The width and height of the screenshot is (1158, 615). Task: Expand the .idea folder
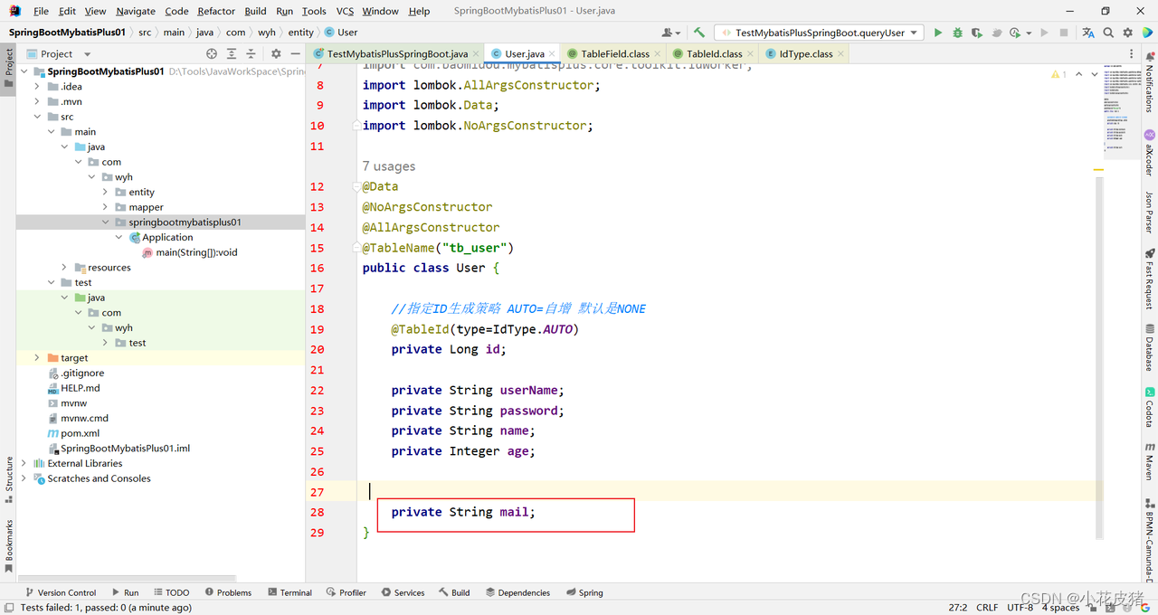tap(37, 87)
